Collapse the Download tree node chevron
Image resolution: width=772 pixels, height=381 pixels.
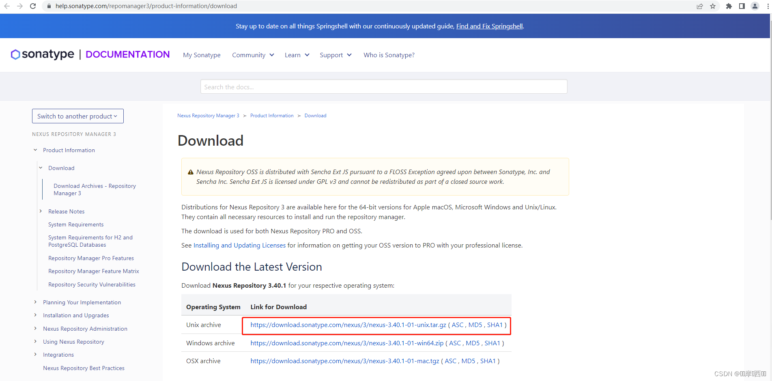point(41,168)
